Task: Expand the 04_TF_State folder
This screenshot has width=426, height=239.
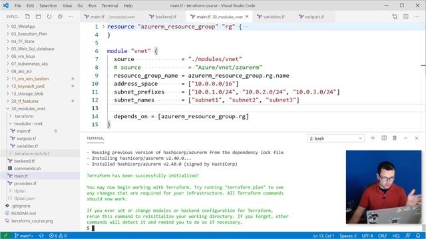Action: click(x=23, y=41)
